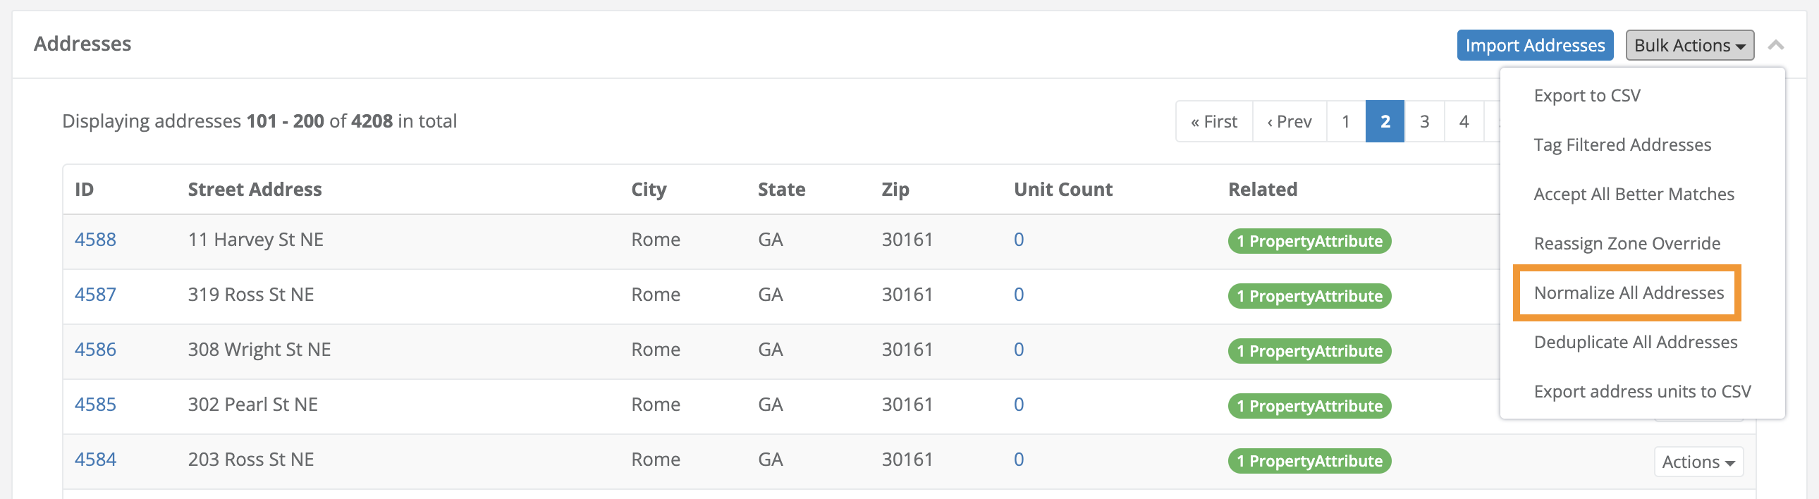Choose Reassign Zone Override option

click(1627, 243)
